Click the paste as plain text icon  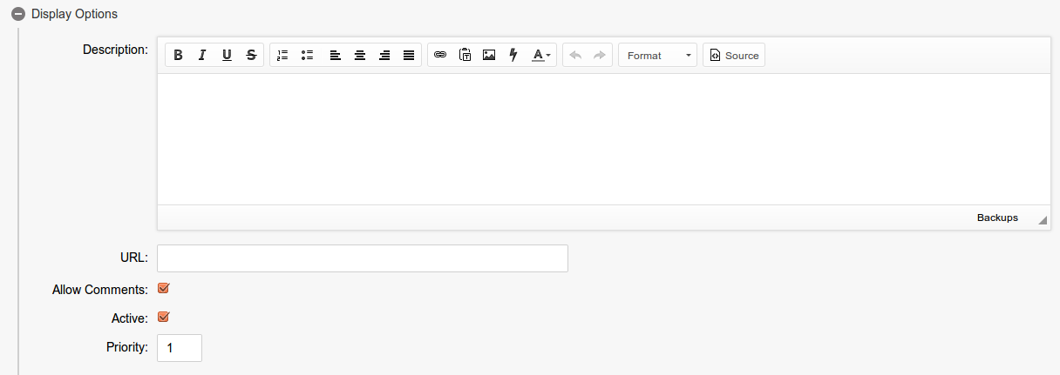[465, 56]
